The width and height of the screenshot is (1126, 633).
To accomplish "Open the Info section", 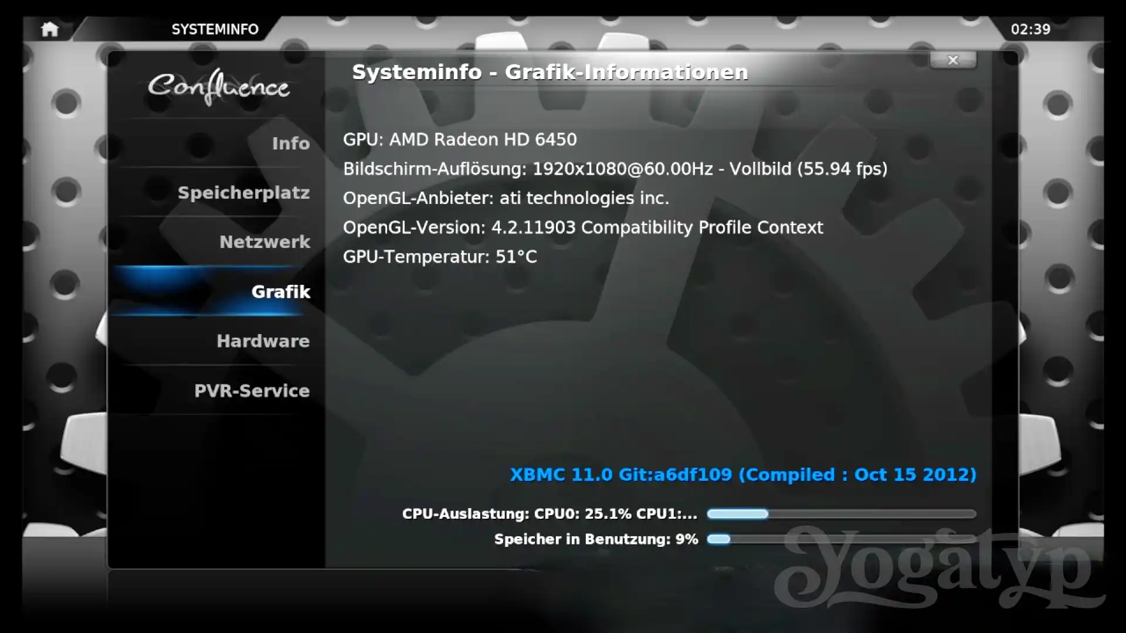I will [216, 143].
